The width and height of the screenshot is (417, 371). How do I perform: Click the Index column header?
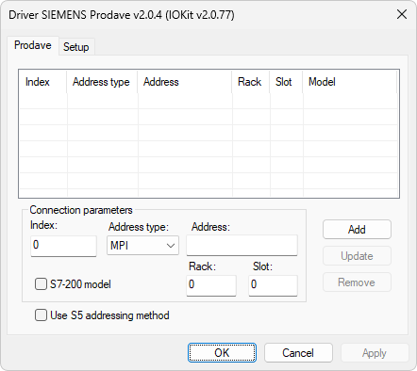pyautogui.click(x=42, y=82)
